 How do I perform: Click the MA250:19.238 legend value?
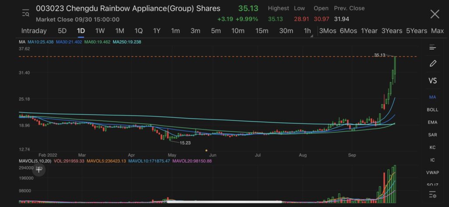point(127,42)
